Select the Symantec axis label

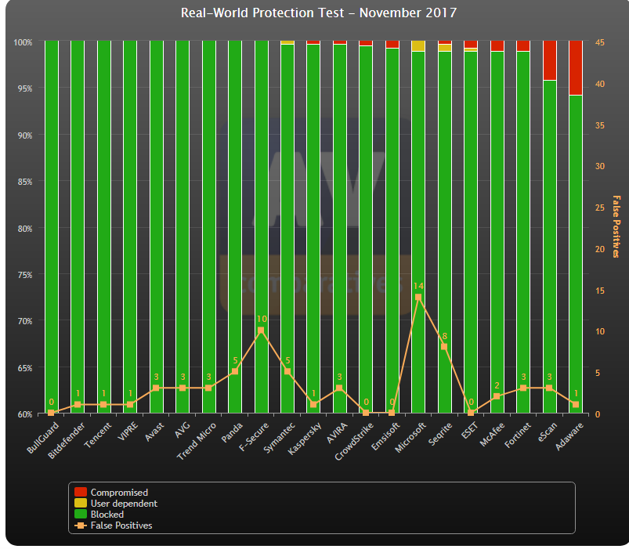pyautogui.click(x=279, y=438)
